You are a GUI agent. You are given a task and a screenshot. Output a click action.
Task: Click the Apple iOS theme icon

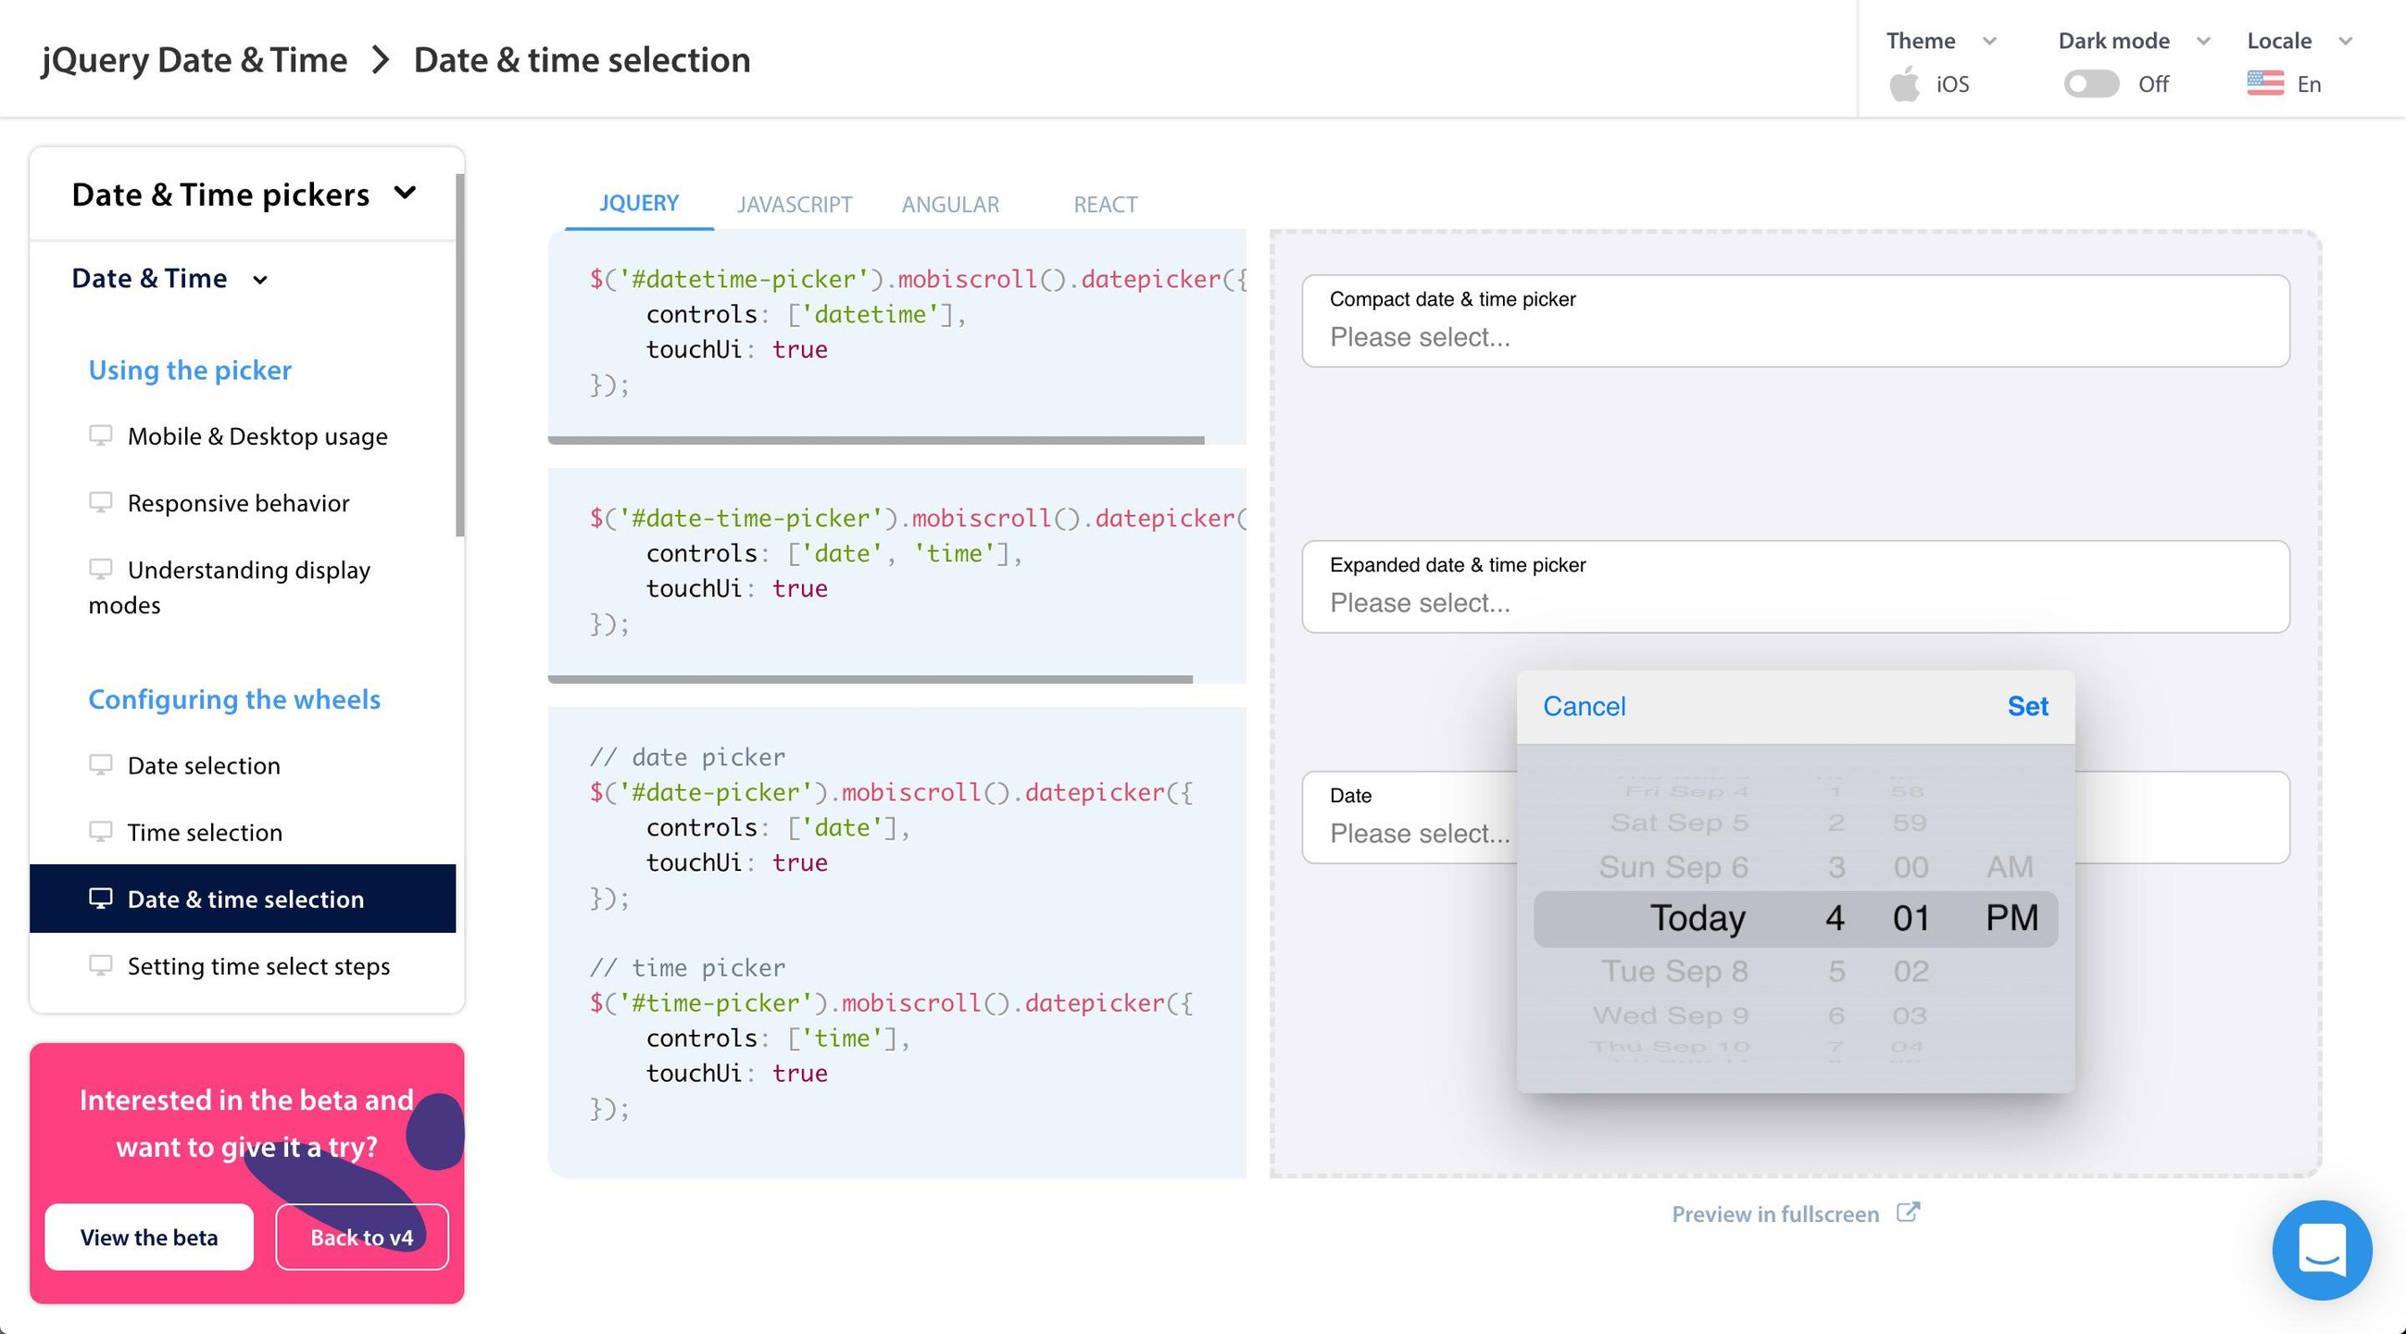tap(1904, 84)
